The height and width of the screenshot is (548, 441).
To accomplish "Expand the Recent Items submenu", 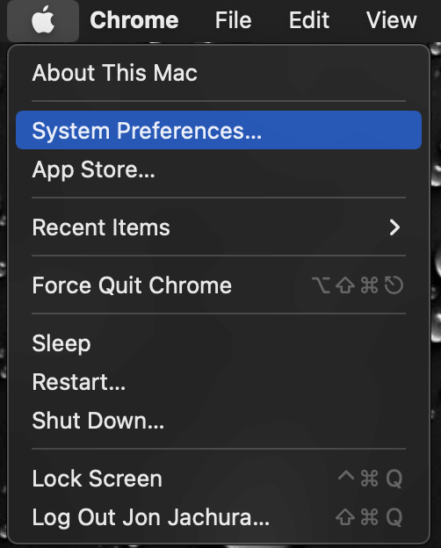I will click(219, 227).
